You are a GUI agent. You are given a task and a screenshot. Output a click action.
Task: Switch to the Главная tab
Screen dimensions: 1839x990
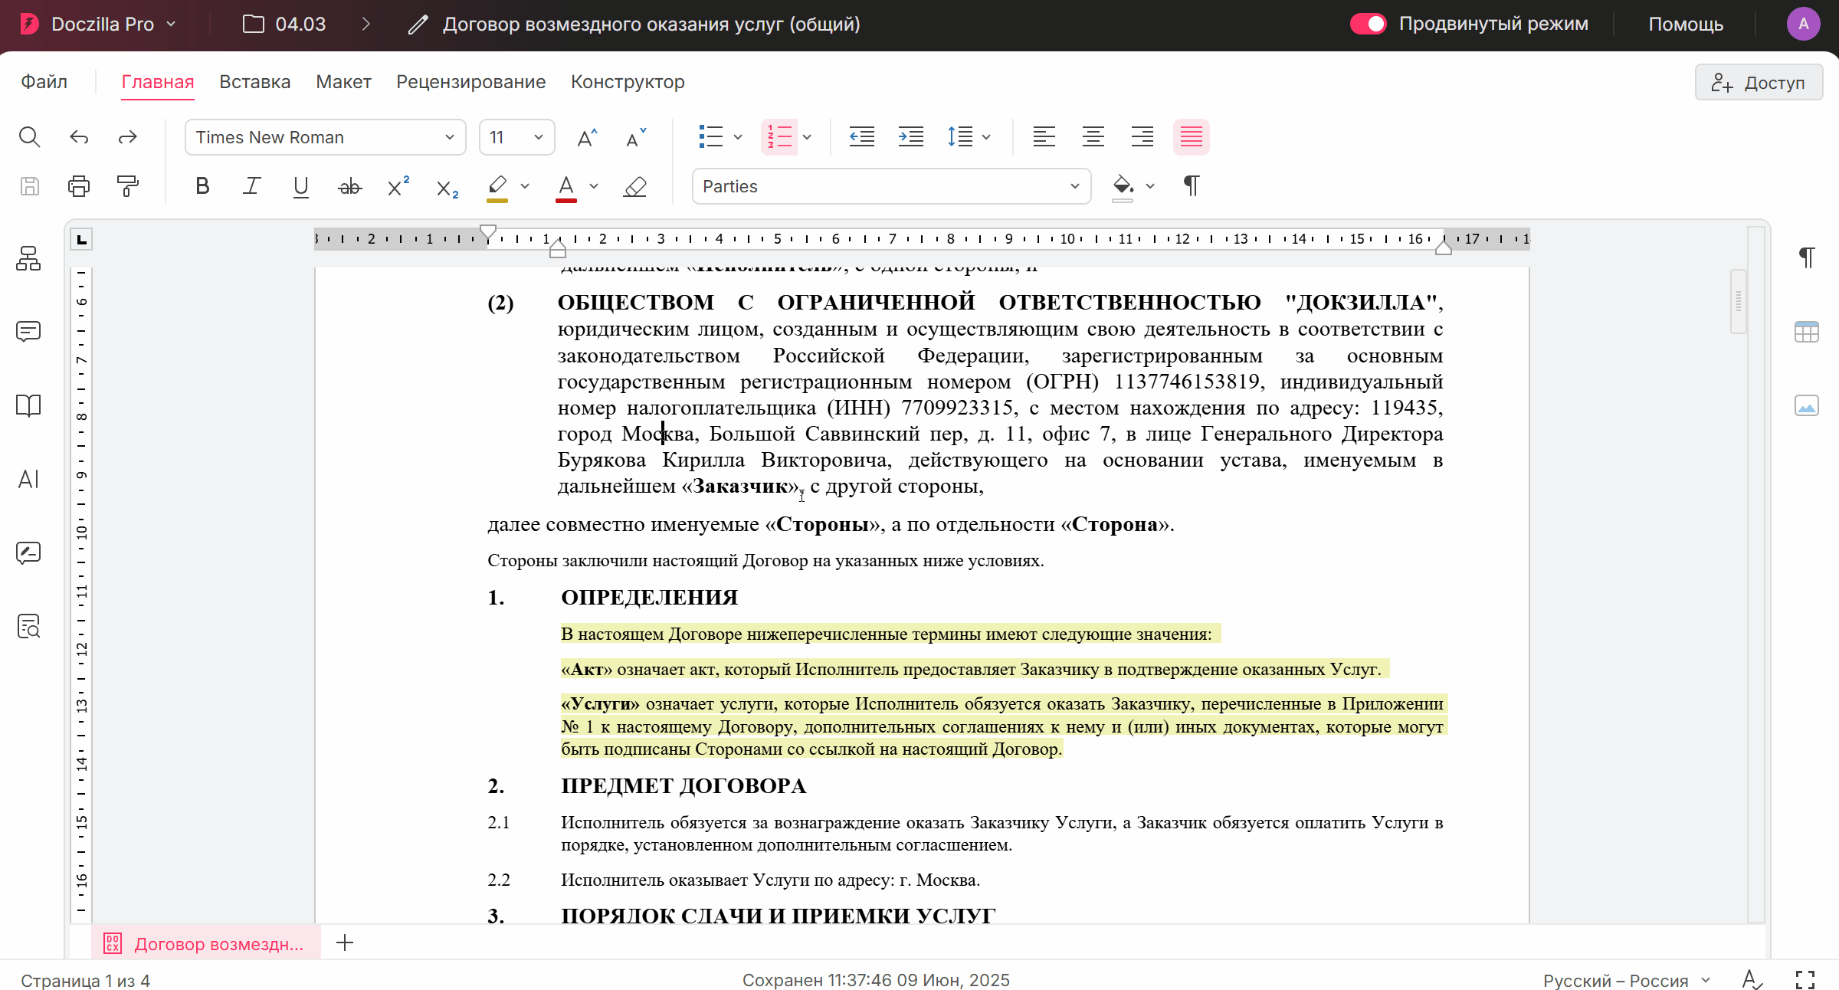coord(158,81)
